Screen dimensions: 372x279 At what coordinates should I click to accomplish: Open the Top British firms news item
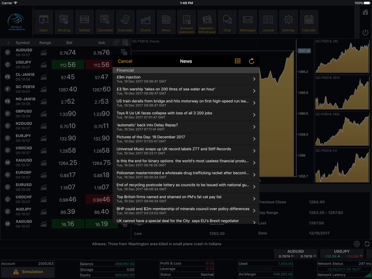click(x=186, y=199)
